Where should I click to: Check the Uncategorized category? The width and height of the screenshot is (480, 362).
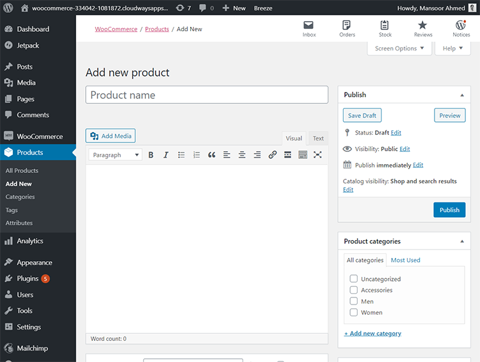[353, 278]
